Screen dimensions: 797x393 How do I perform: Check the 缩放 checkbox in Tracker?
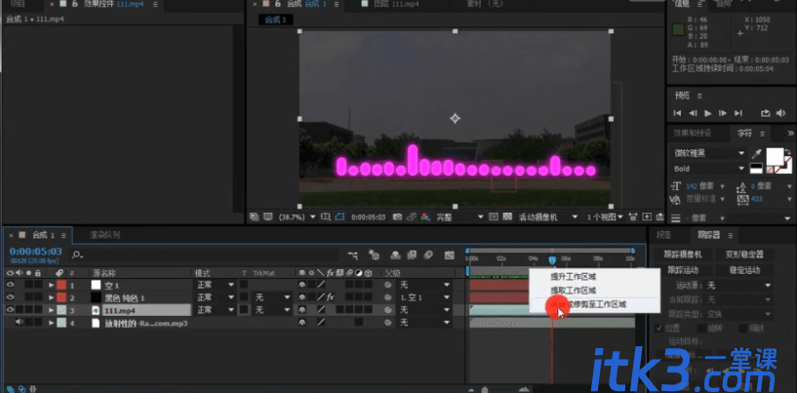click(742, 328)
